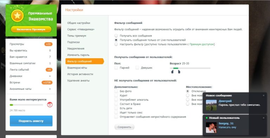Select location Отключено radio button

[x=188, y=91]
